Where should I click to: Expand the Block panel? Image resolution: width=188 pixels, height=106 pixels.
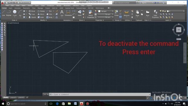coord(82,20)
